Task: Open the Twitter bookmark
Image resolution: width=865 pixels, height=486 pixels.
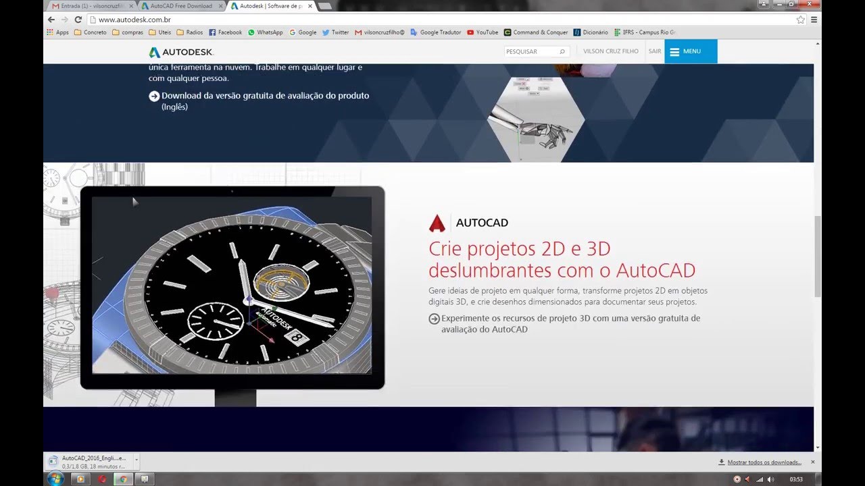Action: point(336,32)
